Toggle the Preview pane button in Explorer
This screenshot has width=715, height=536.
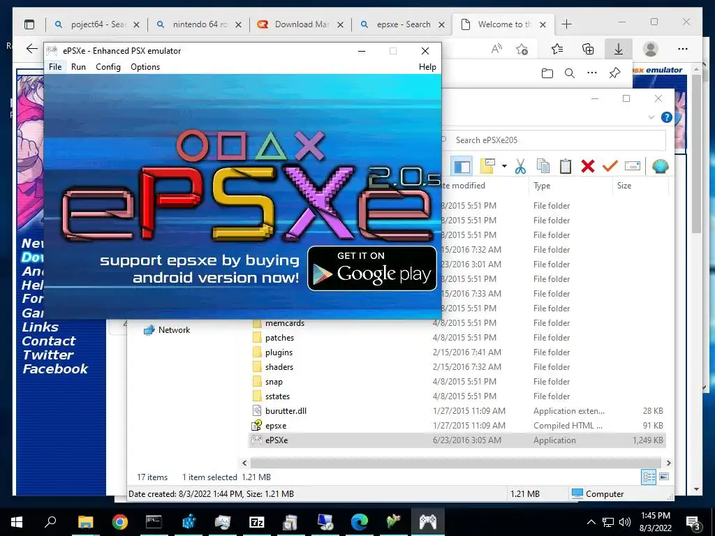[462, 166]
